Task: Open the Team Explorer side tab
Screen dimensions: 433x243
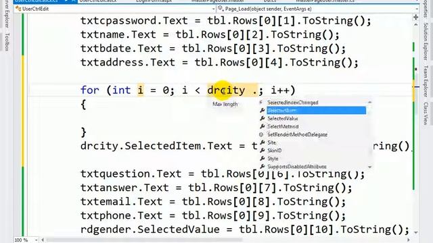Action: (426, 81)
